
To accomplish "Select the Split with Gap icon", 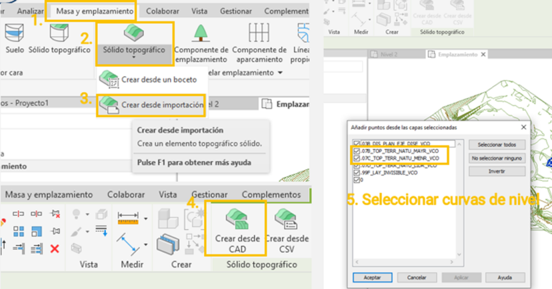I will click(x=36, y=214).
